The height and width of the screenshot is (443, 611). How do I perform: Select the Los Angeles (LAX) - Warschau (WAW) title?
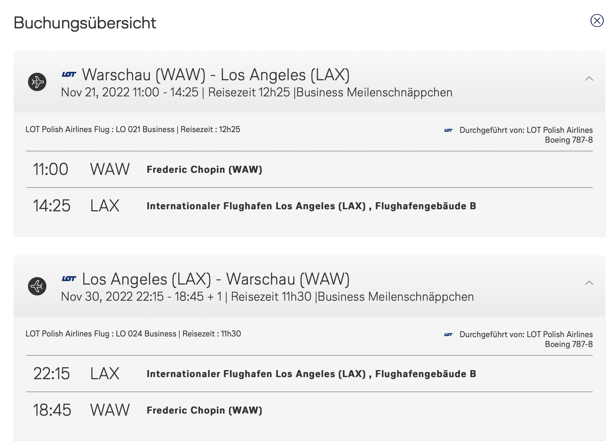tap(216, 279)
